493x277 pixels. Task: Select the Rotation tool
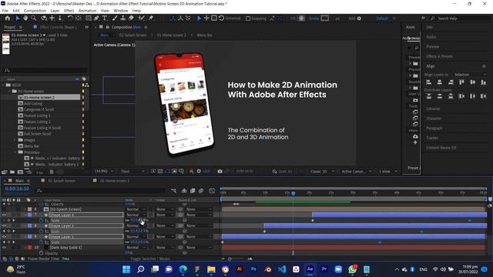70,18
